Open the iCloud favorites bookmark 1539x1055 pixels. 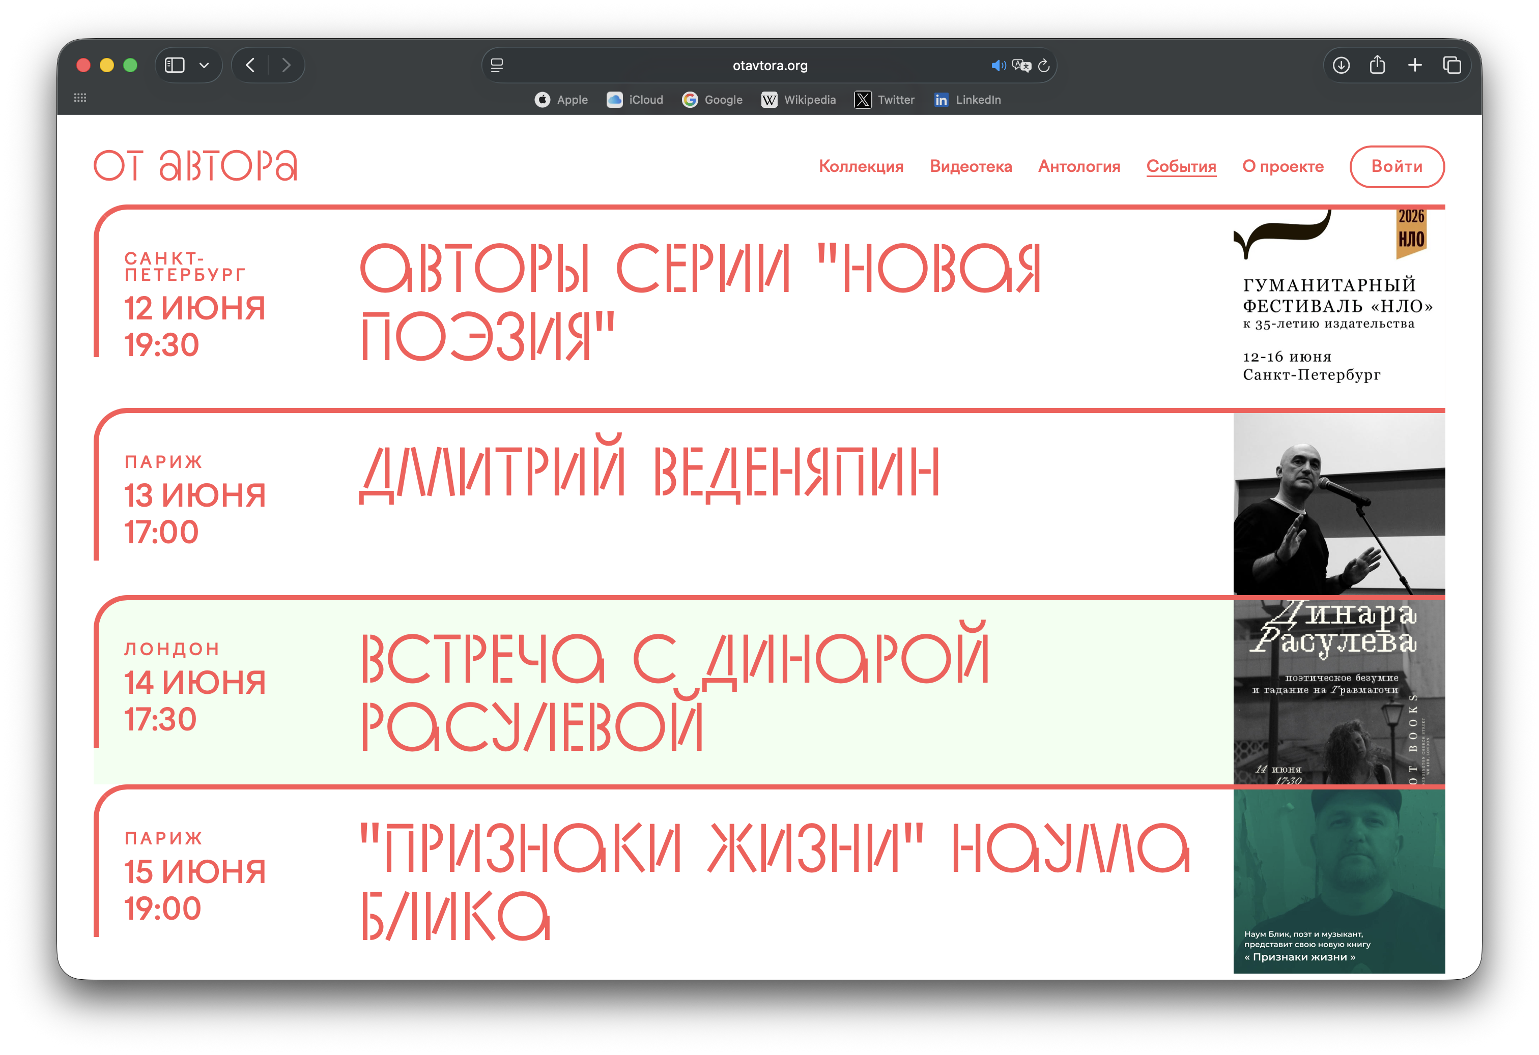(x=635, y=100)
